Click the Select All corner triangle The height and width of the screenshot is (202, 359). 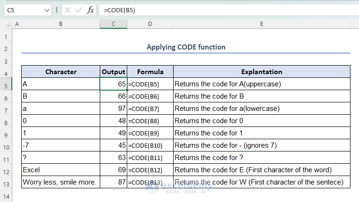click(x=7, y=24)
